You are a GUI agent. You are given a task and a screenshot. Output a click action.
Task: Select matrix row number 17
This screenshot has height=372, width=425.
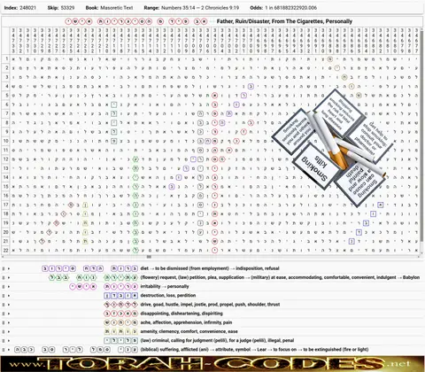coord(6,205)
